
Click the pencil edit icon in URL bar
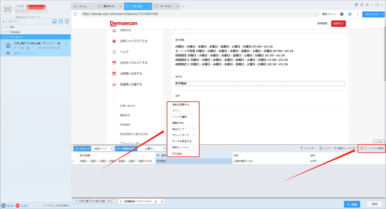(317, 14)
